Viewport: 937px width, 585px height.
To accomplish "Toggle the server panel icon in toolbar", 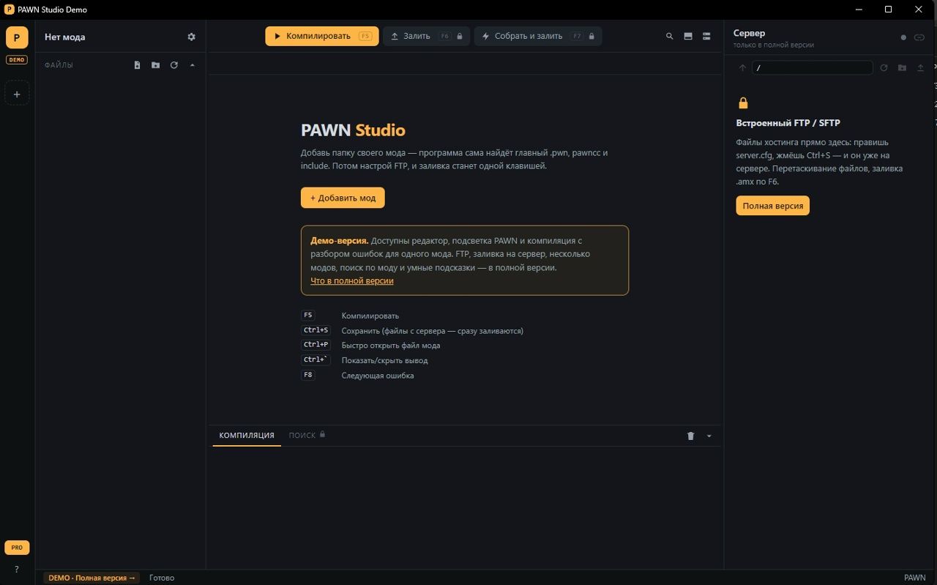I will (706, 36).
